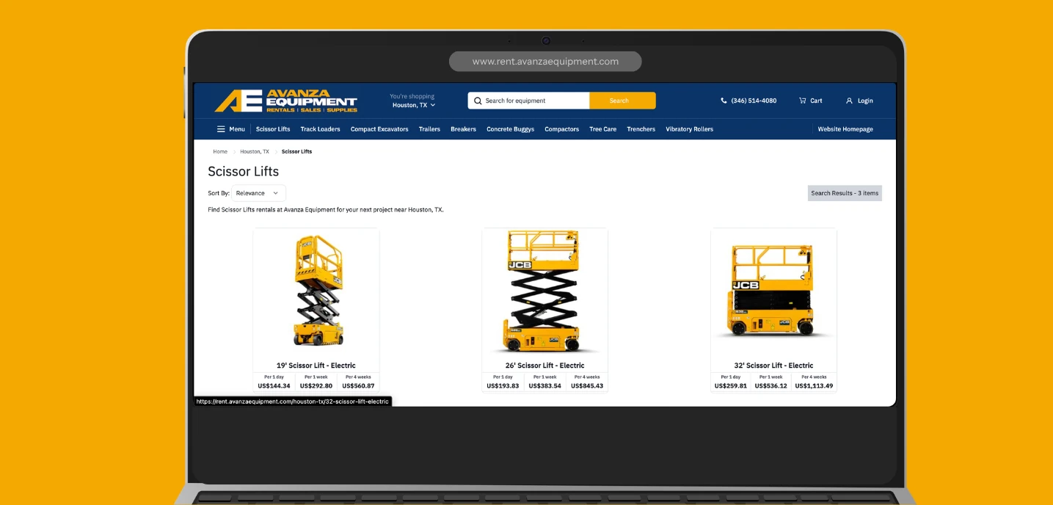Click the yellow Search button
The width and height of the screenshot is (1053, 505).
(x=622, y=101)
